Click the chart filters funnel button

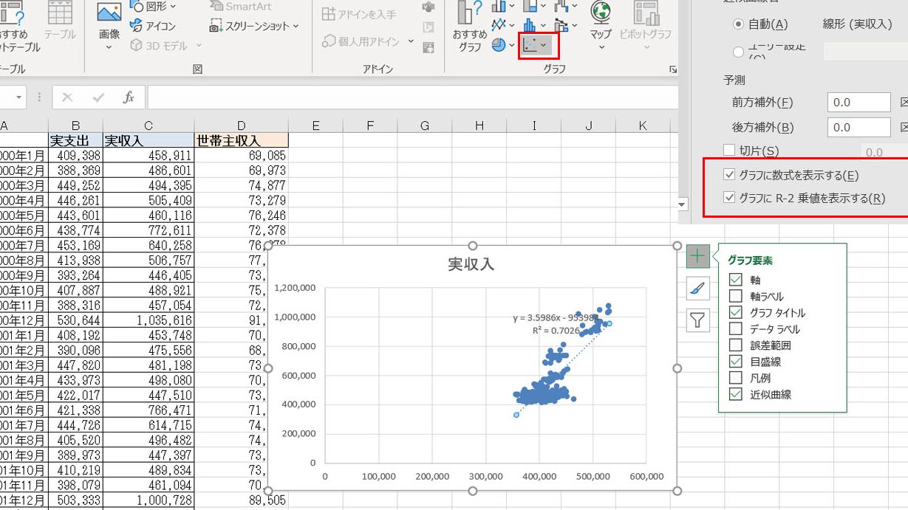(697, 320)
